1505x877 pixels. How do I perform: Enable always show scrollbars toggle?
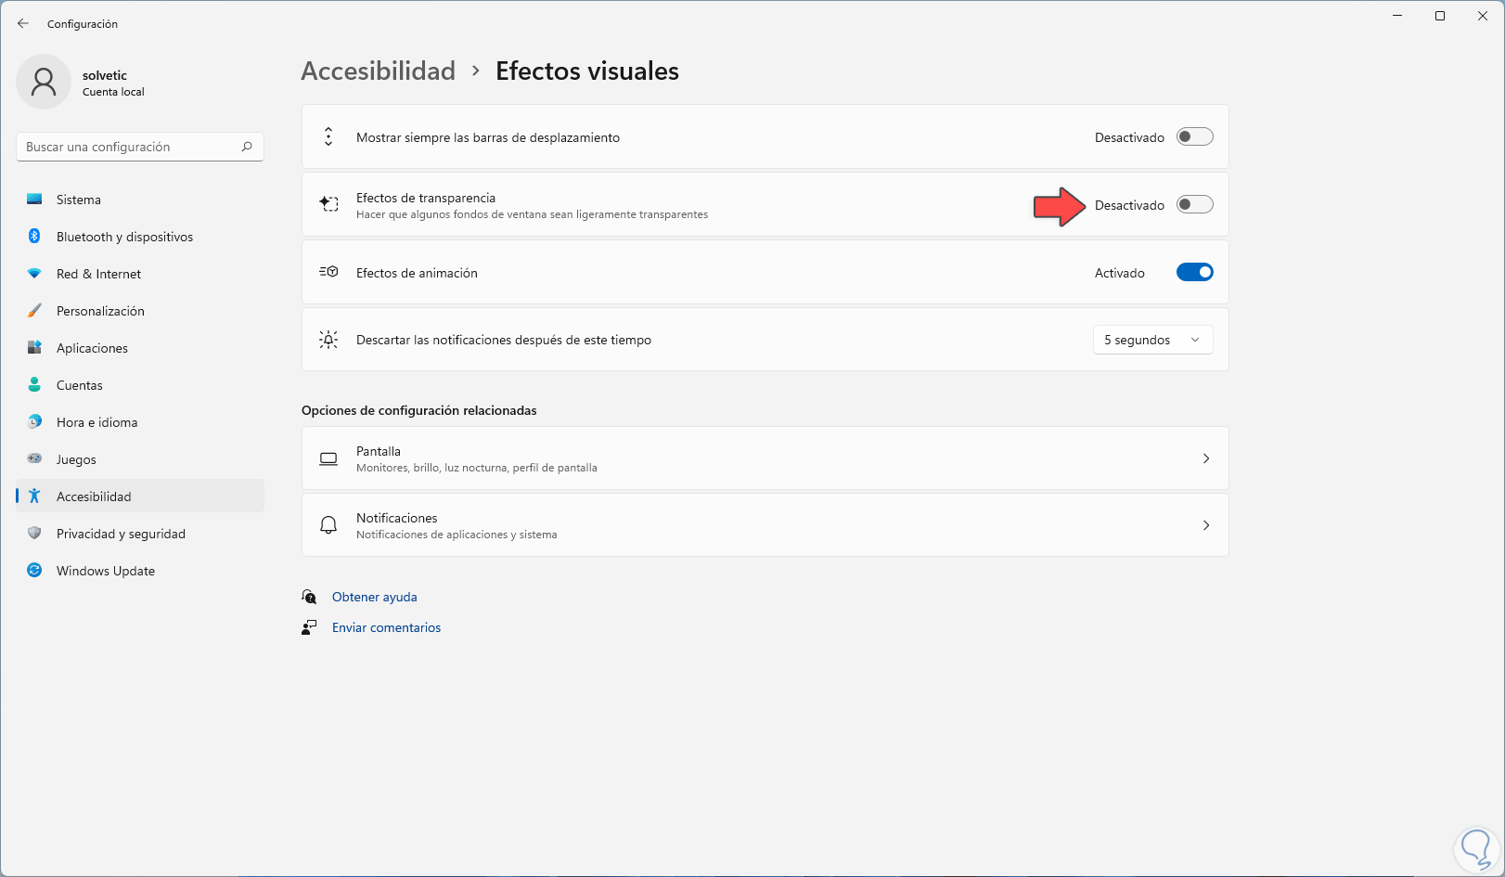coord(1194,137)
